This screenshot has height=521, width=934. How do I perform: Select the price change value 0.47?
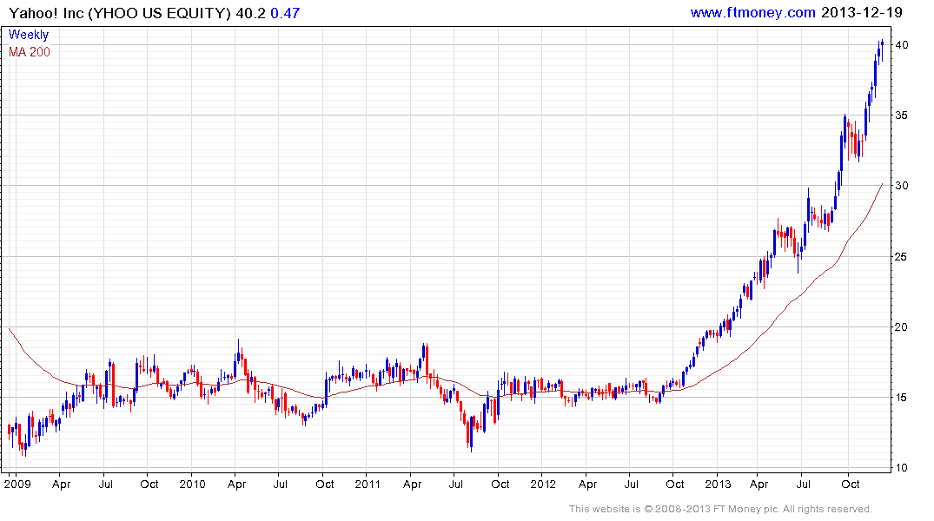pyautogui.click(x=285, y=13)
